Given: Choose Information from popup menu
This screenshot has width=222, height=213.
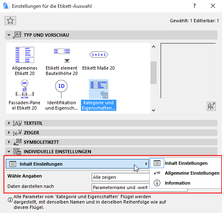Looking at the screenshot, I should pos(185,183).
